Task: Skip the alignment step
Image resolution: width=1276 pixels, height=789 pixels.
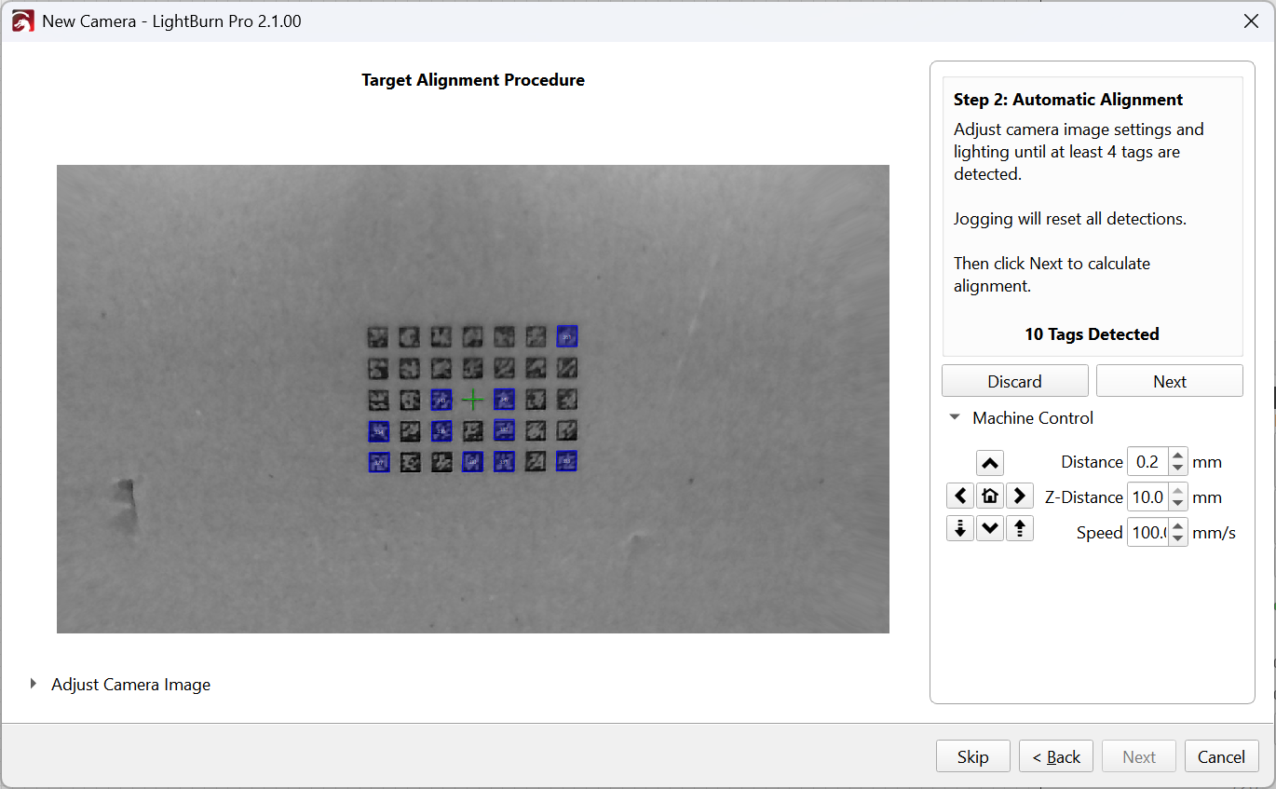Action: (x=973, y=756)
